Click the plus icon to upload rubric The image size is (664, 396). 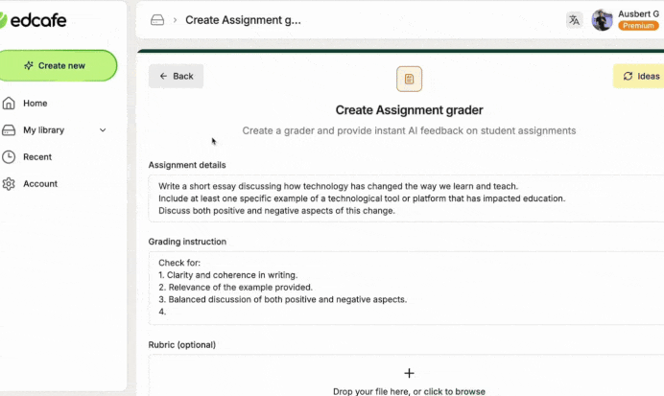409,373
